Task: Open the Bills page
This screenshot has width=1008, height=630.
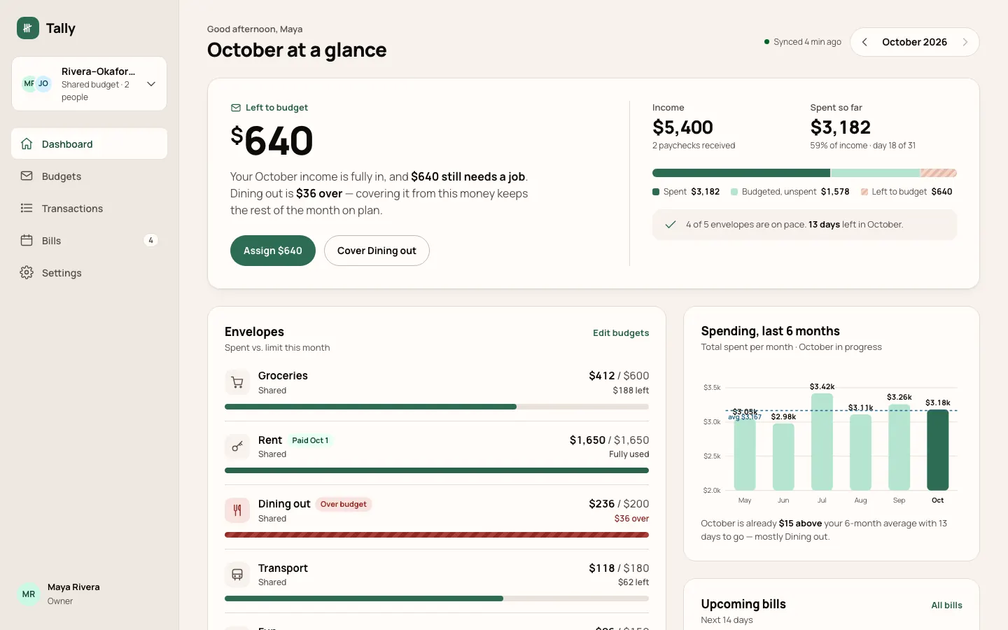Action: (x=89, y=240)
